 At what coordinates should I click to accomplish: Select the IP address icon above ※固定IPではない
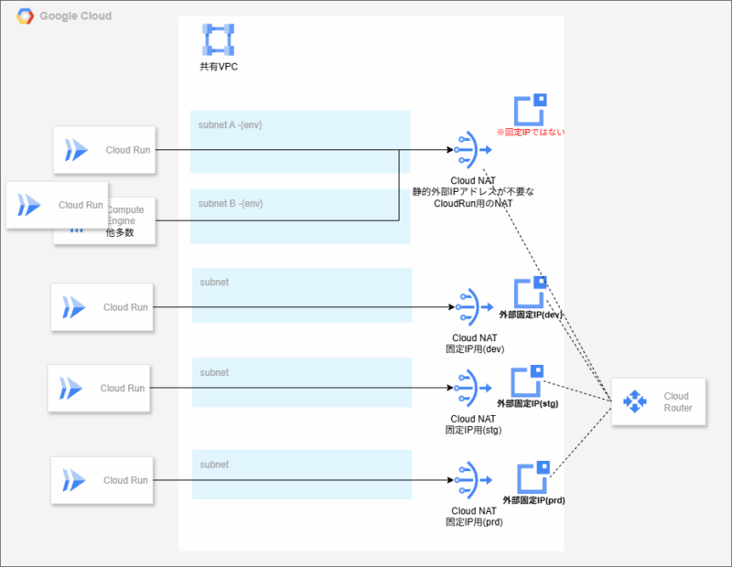531,109
